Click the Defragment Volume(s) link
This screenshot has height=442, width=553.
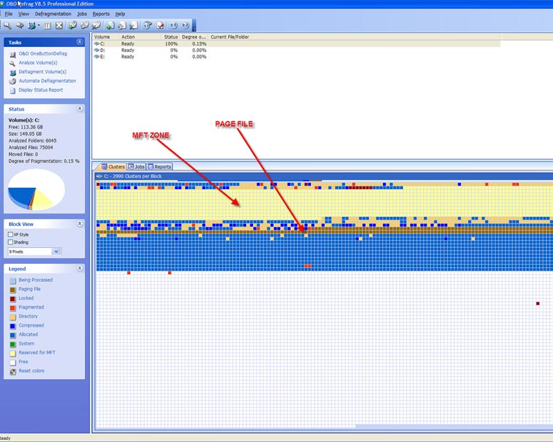(x=42, y=72)
